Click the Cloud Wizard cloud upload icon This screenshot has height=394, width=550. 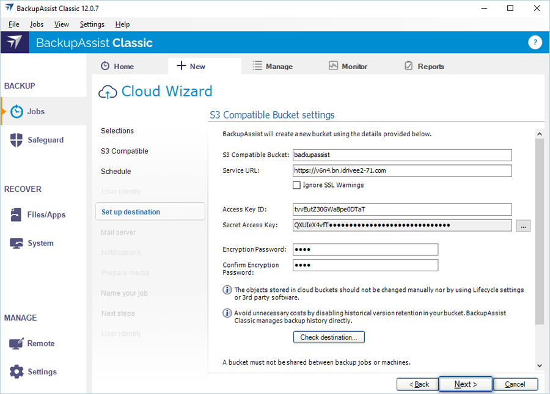point(108,92)
